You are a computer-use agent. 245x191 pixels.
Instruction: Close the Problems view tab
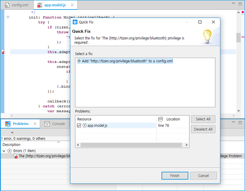35,124
